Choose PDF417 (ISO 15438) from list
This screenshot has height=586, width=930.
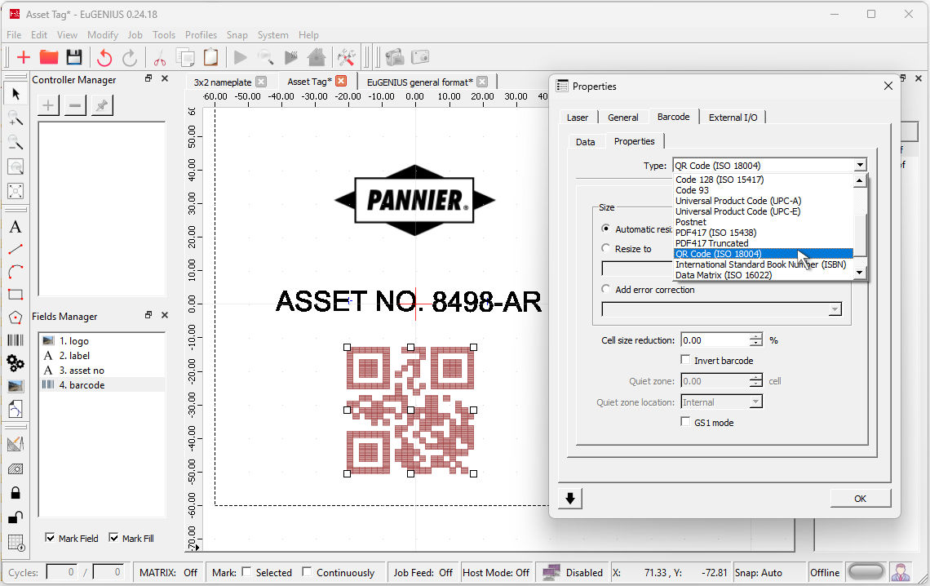[x=716, y=233]
